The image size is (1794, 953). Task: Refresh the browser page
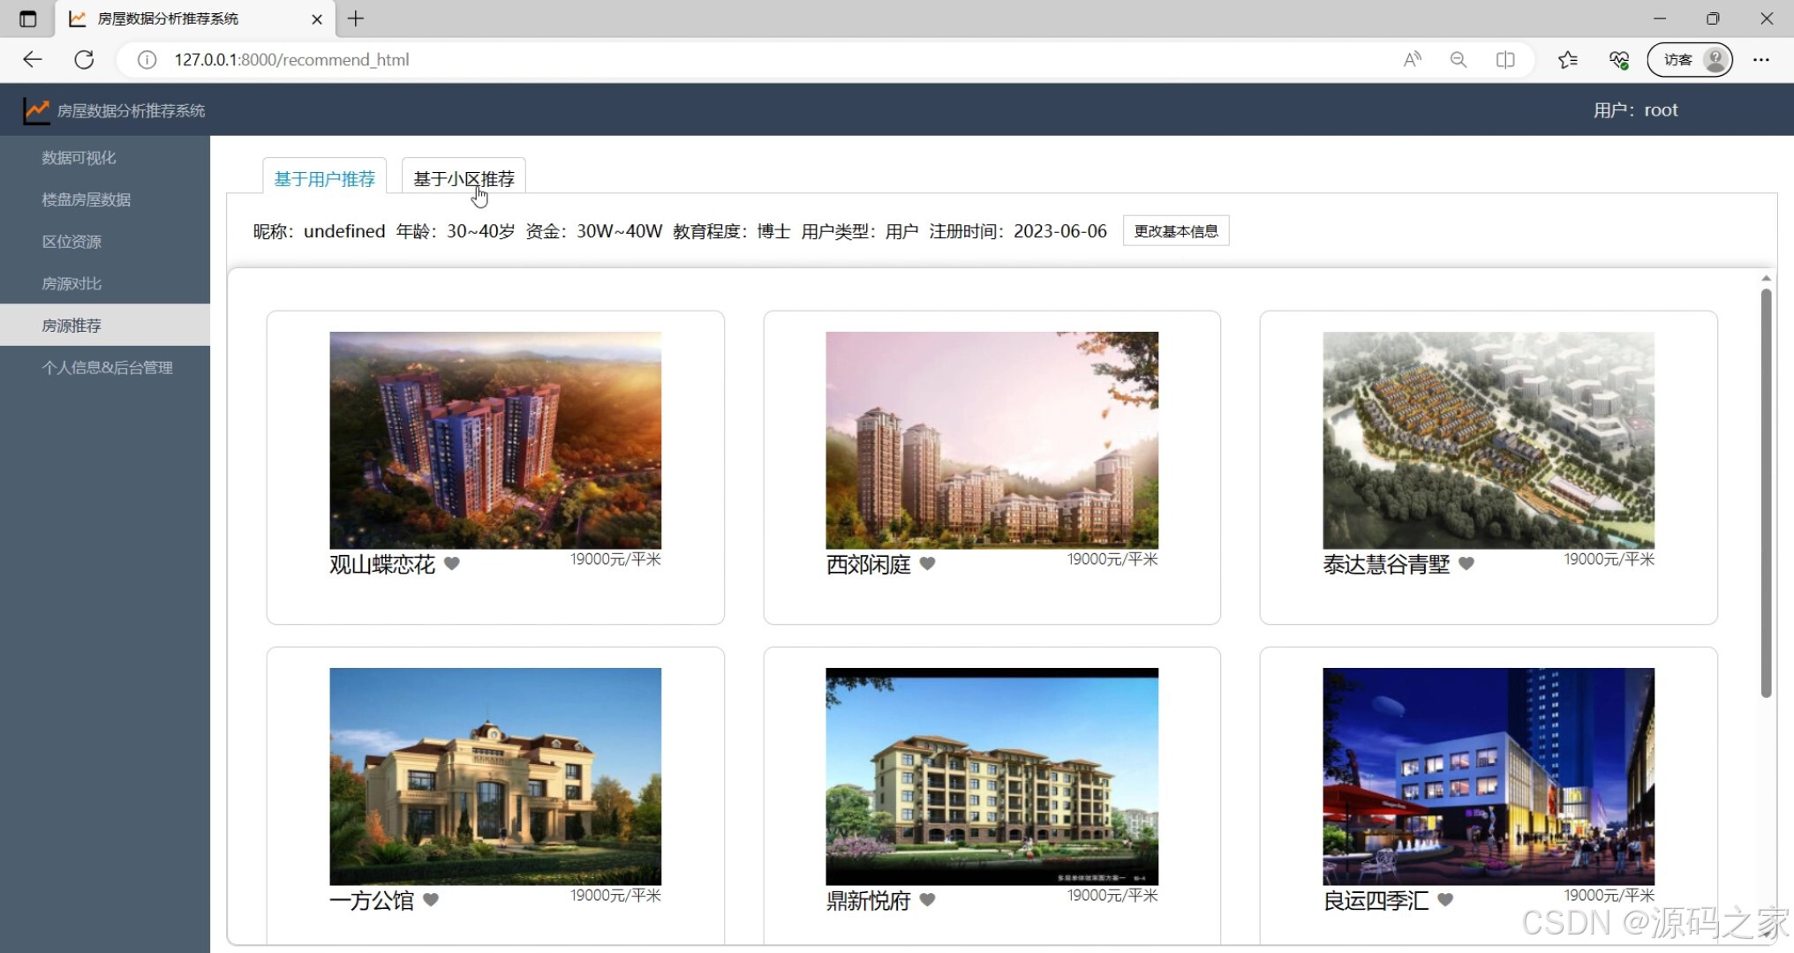(84, 60)
